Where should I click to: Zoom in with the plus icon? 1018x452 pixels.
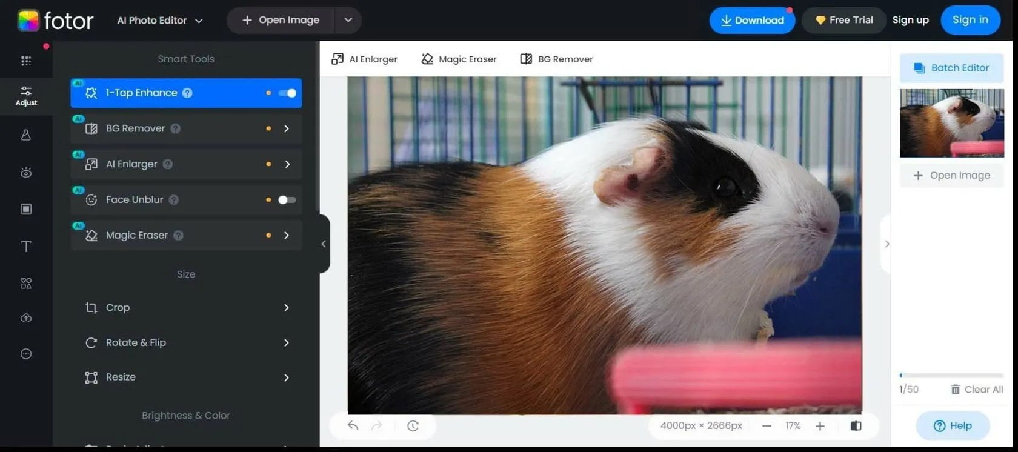pos(820,426)
